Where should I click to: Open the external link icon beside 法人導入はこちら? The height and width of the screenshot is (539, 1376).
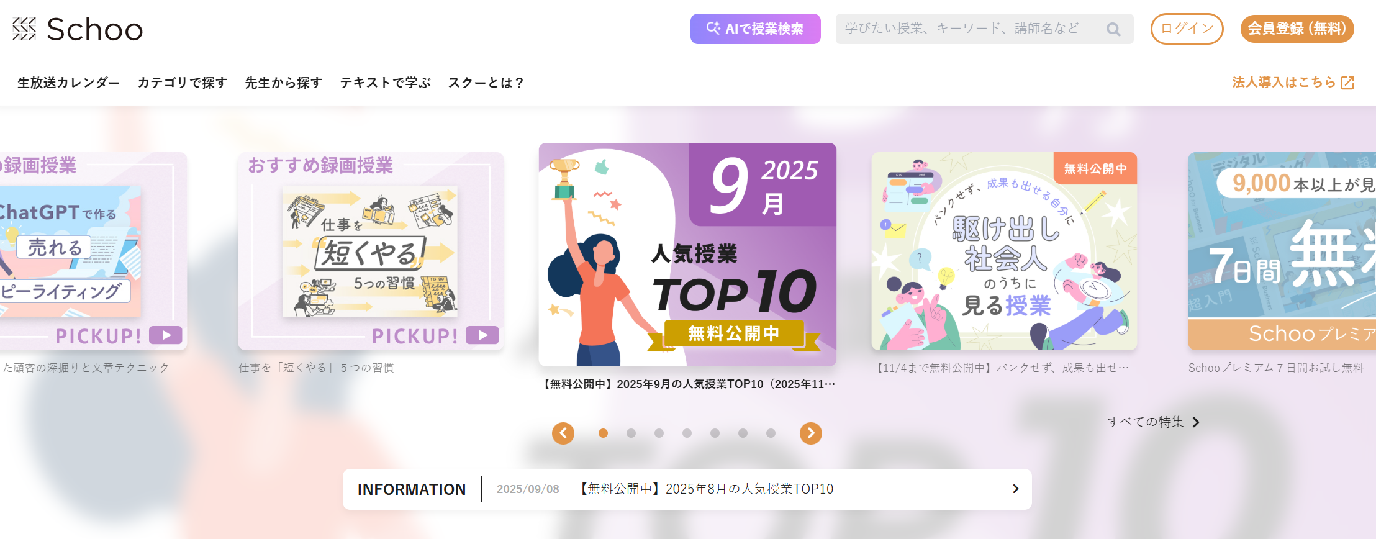coord(1347,83)
